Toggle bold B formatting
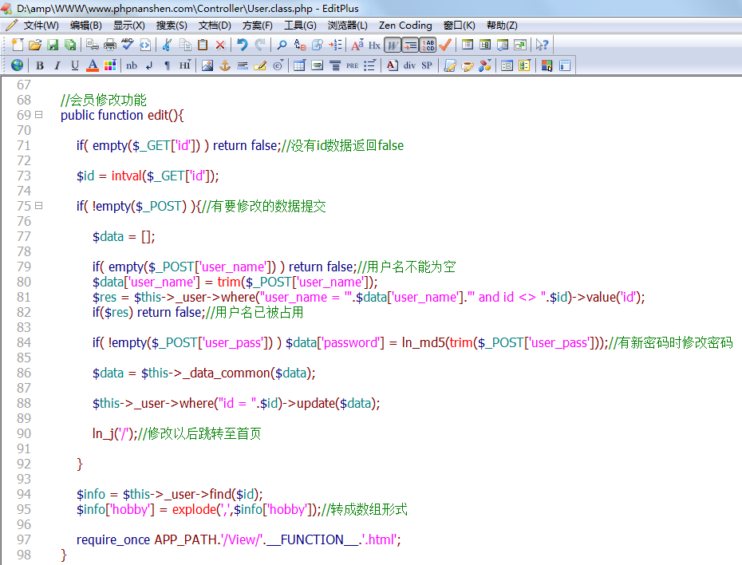The height and width of the screenshot is (565, 742). pyautogui.click(x=40, y=65)
